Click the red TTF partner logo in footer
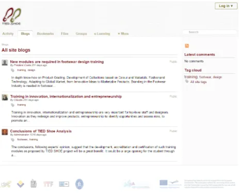The width and height of the screenshot is (239, 193). coord(48,184)
